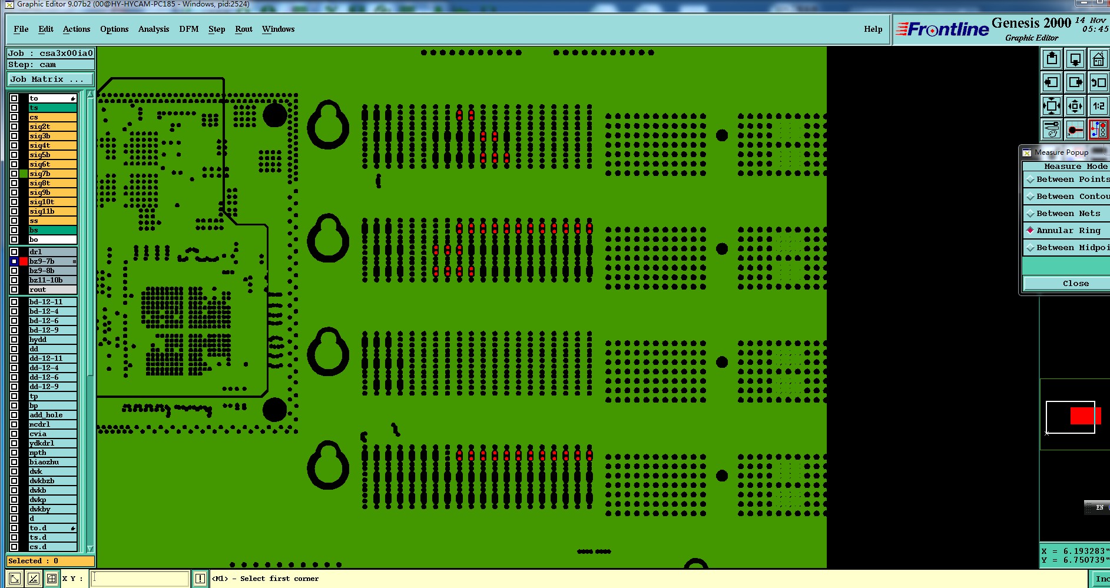This screenshot has width=1110, height=588.
Task: Click the Frontline logo
Action: 942,29
